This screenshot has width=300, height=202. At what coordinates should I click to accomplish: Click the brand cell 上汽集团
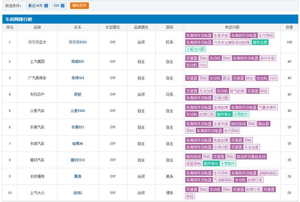click(x=37, y=61)
